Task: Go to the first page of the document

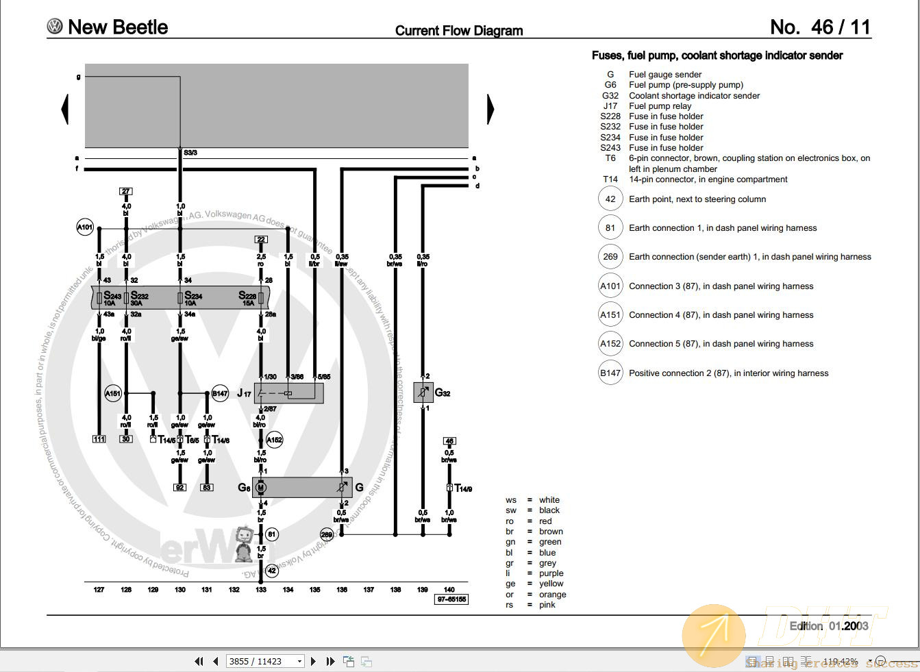Action: click(199, 661)
